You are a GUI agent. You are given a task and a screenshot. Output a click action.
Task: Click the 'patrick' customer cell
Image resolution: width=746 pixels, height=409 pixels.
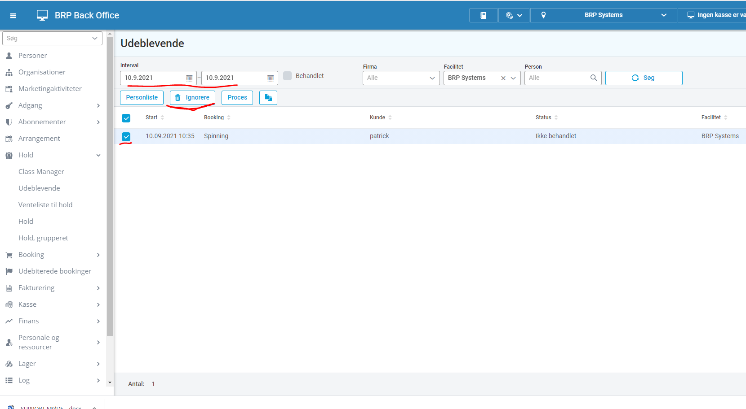379,136
